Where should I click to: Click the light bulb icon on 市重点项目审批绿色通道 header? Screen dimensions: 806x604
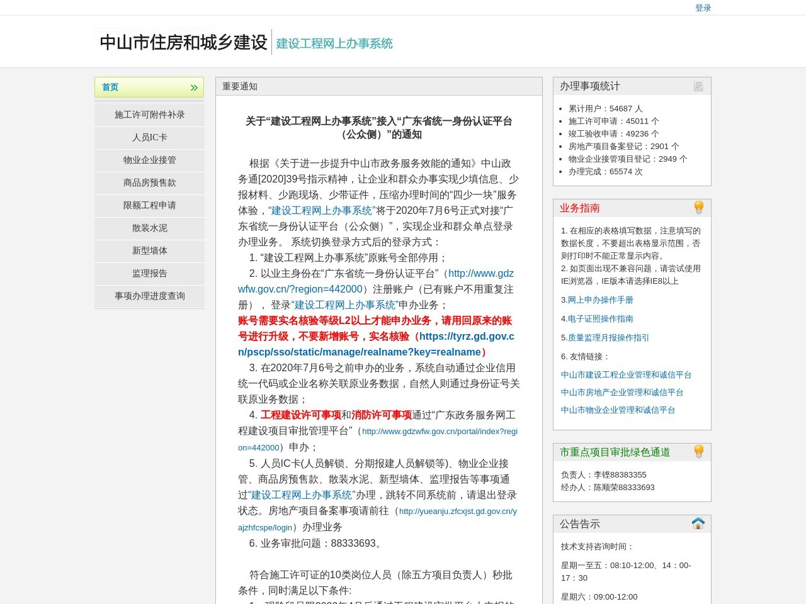tap(698, 451)
